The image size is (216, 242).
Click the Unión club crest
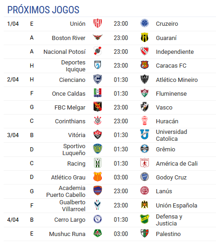point(98,23)
